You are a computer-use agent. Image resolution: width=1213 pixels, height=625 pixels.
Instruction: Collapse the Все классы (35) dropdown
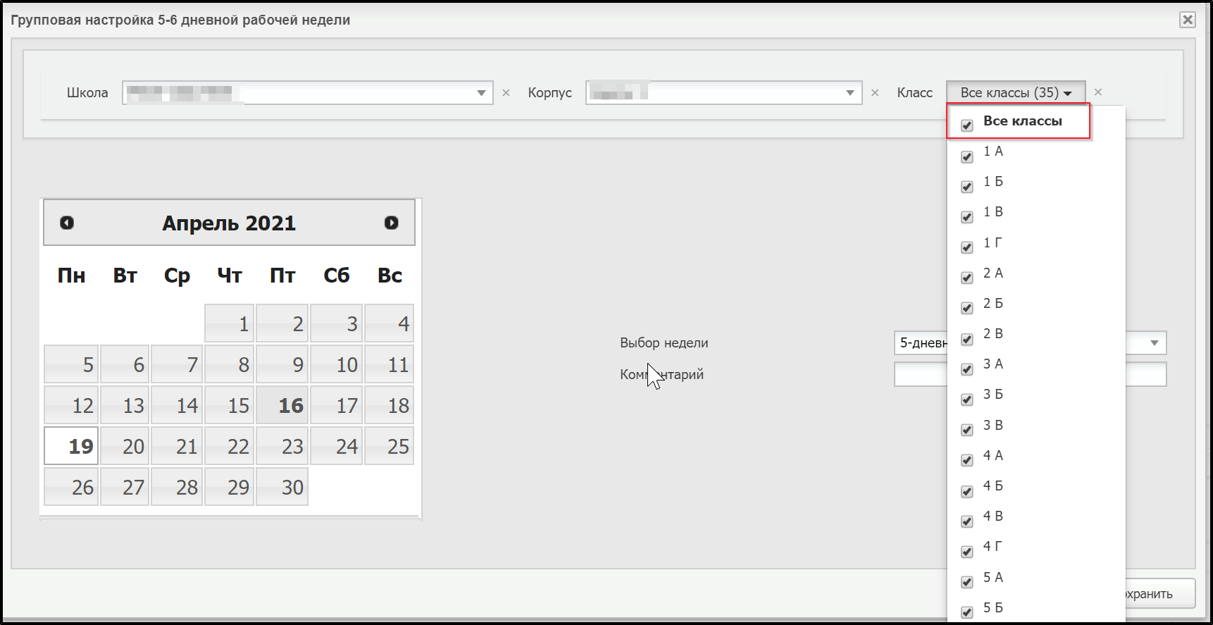[1016, 92]
